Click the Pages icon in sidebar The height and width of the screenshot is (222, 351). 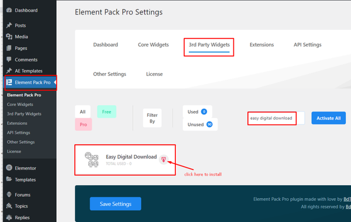point(9,48)
